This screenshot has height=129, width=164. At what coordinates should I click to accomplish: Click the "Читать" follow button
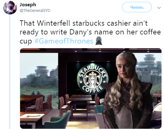click(137, 7)
